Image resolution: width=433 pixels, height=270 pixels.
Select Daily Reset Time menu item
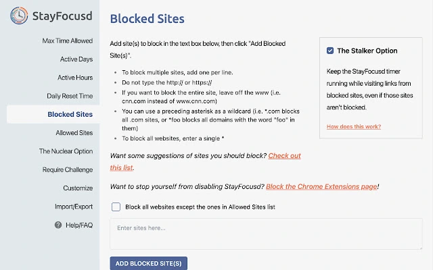coord(70,96)
